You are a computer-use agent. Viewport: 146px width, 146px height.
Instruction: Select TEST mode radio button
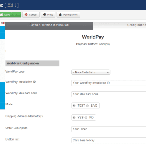point(74,106)
